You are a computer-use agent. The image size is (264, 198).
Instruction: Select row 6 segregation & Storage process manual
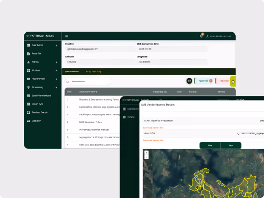92,137
